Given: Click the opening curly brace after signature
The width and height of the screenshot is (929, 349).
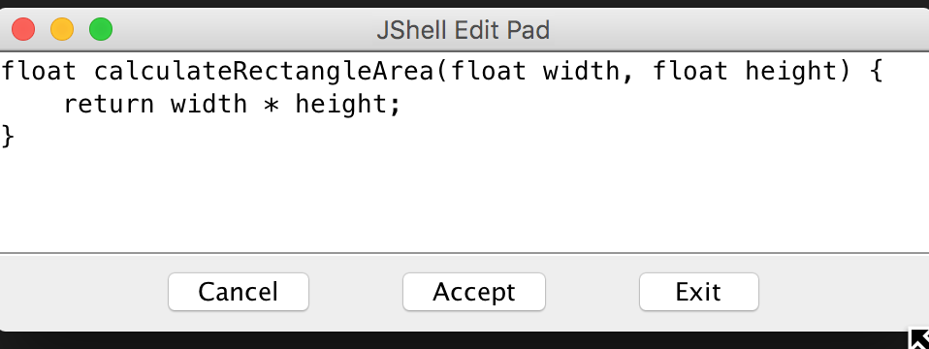Looking at the screenshot, I should point(877,73).
